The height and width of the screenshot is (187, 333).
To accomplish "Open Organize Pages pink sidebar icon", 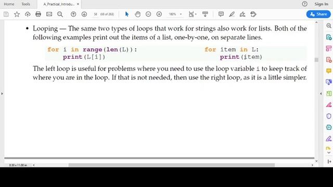I will (329, 48).
